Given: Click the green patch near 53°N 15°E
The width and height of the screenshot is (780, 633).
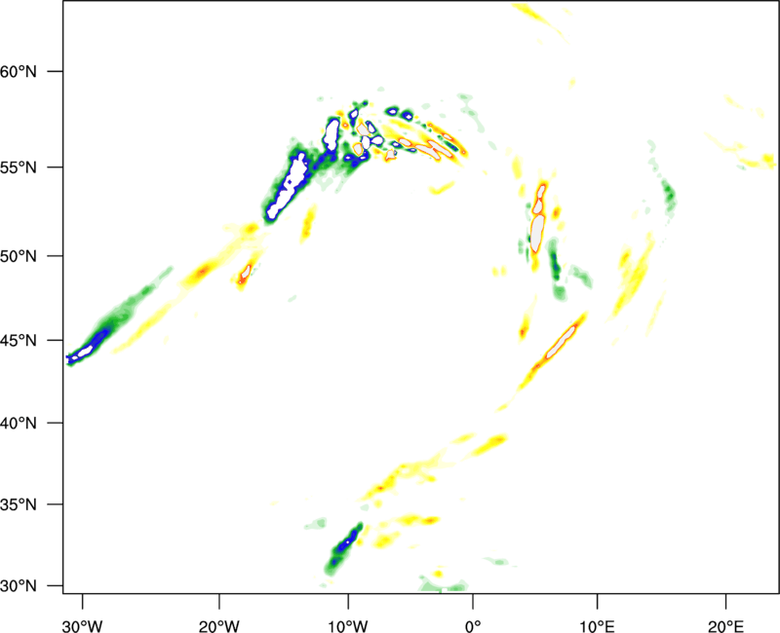Looking at the screenshot, I should [668, 195].
